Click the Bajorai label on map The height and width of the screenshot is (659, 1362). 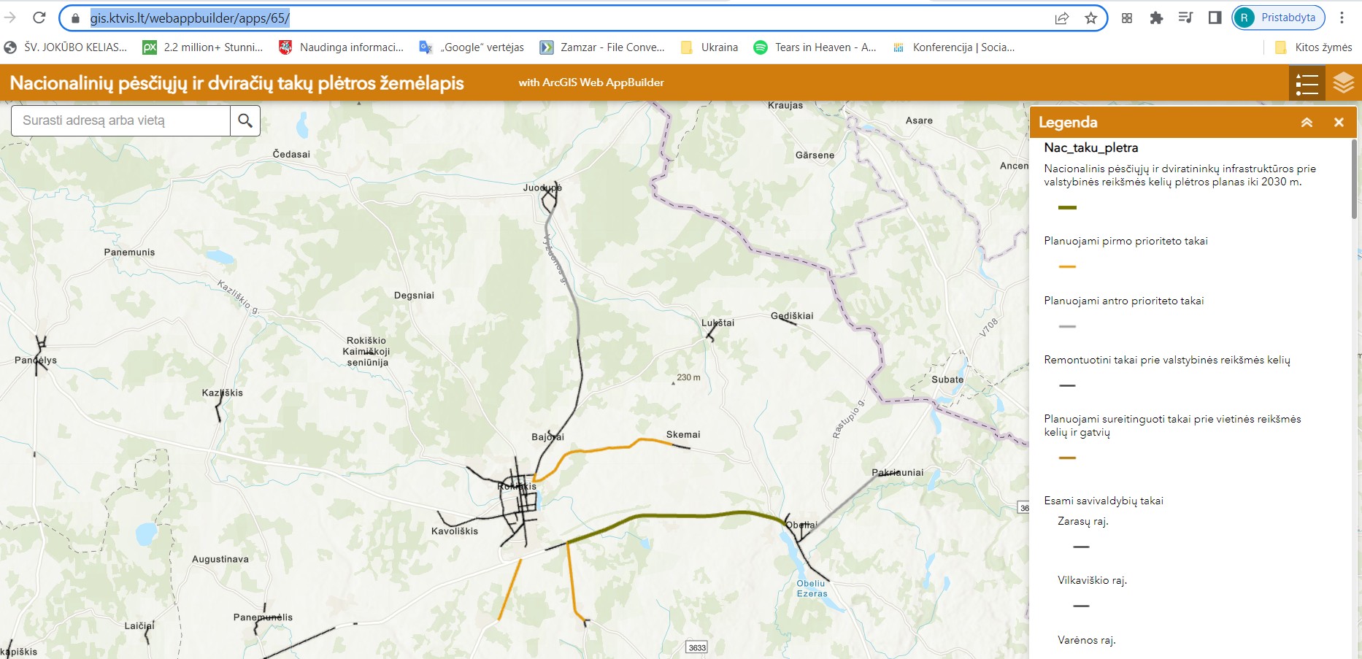(x=547, y=437)
